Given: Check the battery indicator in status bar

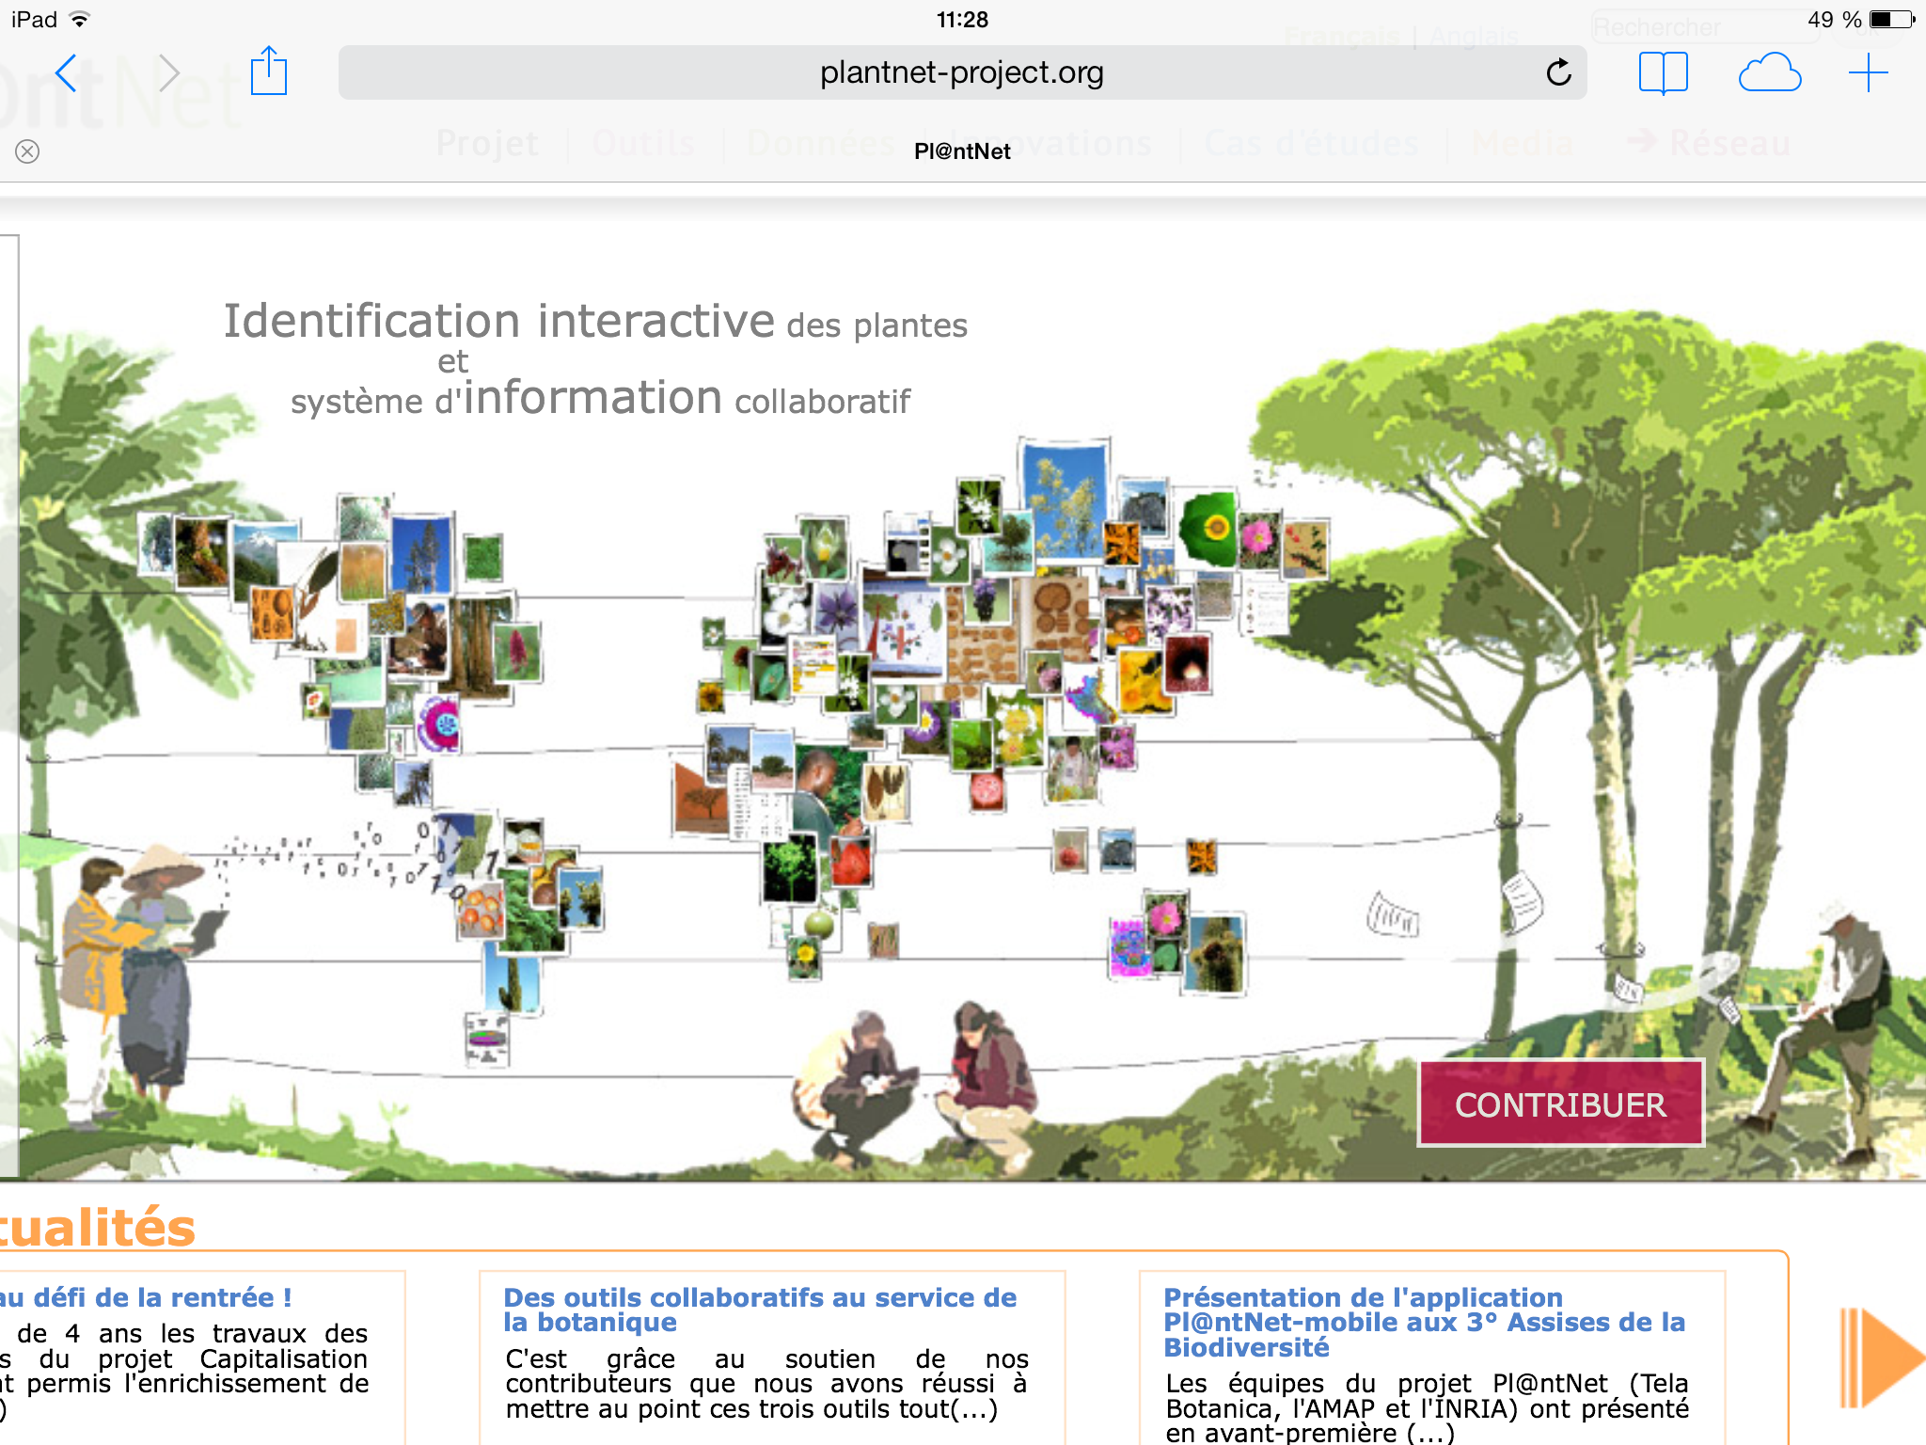Looking at the screenshot, I should pyautogui.click(x=1891, y=19).
